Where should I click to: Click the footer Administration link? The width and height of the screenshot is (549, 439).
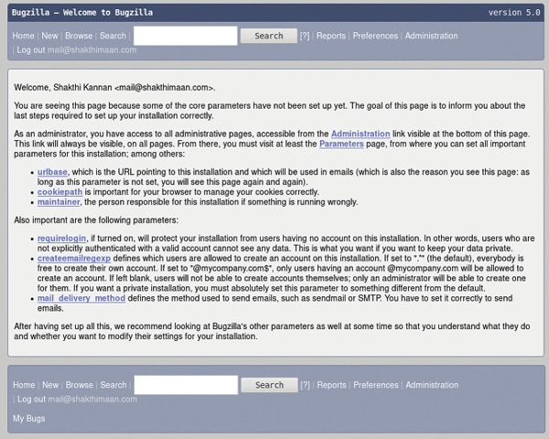(x=432, y=385)
